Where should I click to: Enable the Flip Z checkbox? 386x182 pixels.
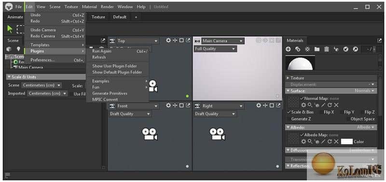point(362,112)
